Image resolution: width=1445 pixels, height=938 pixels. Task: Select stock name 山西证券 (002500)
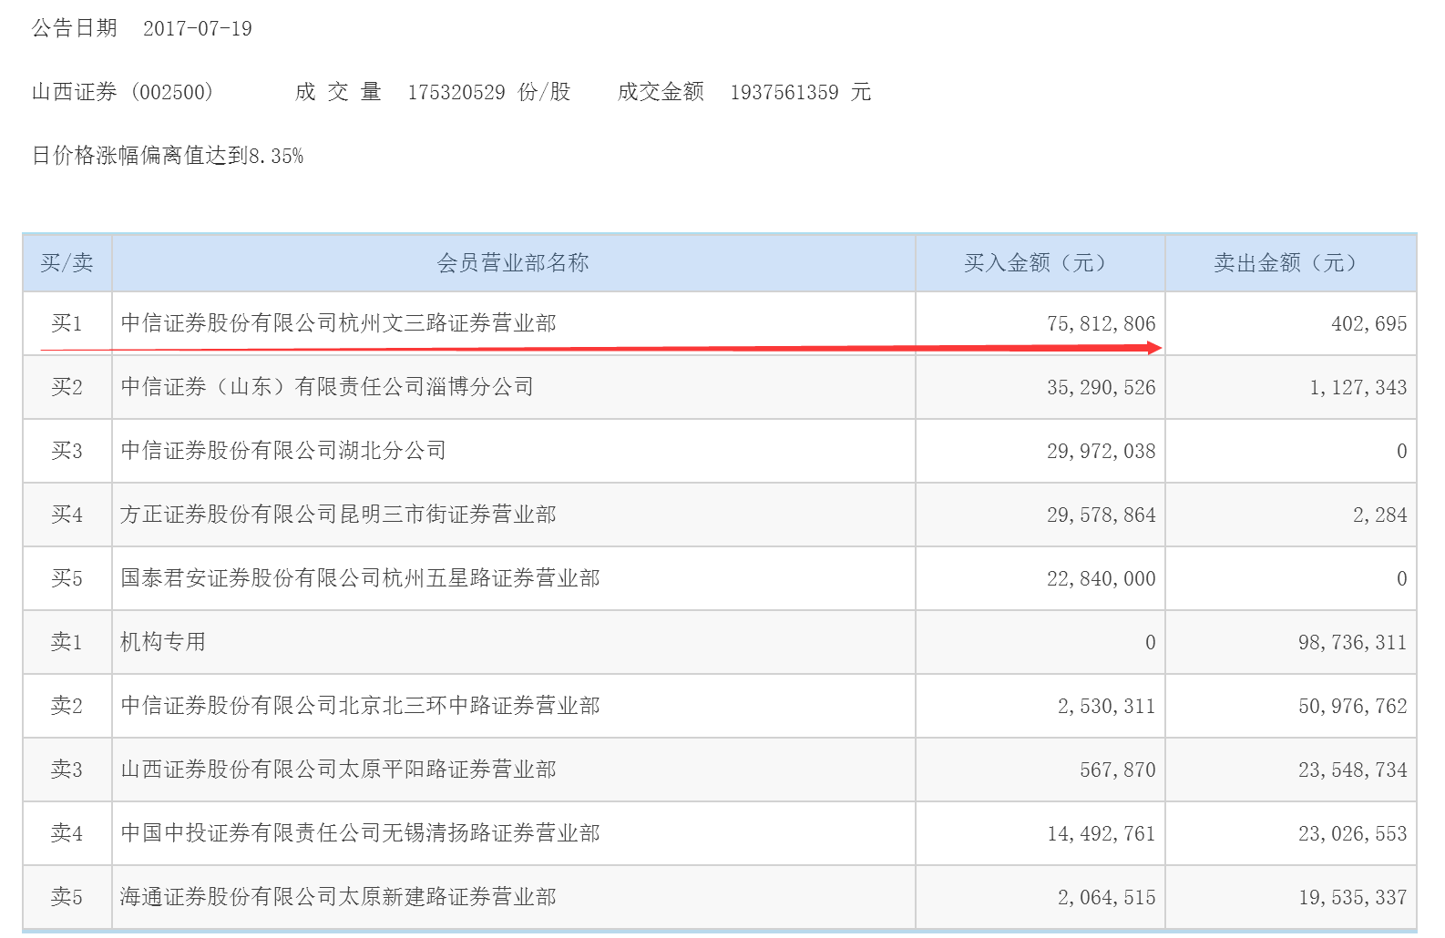(x=123, y=92)
